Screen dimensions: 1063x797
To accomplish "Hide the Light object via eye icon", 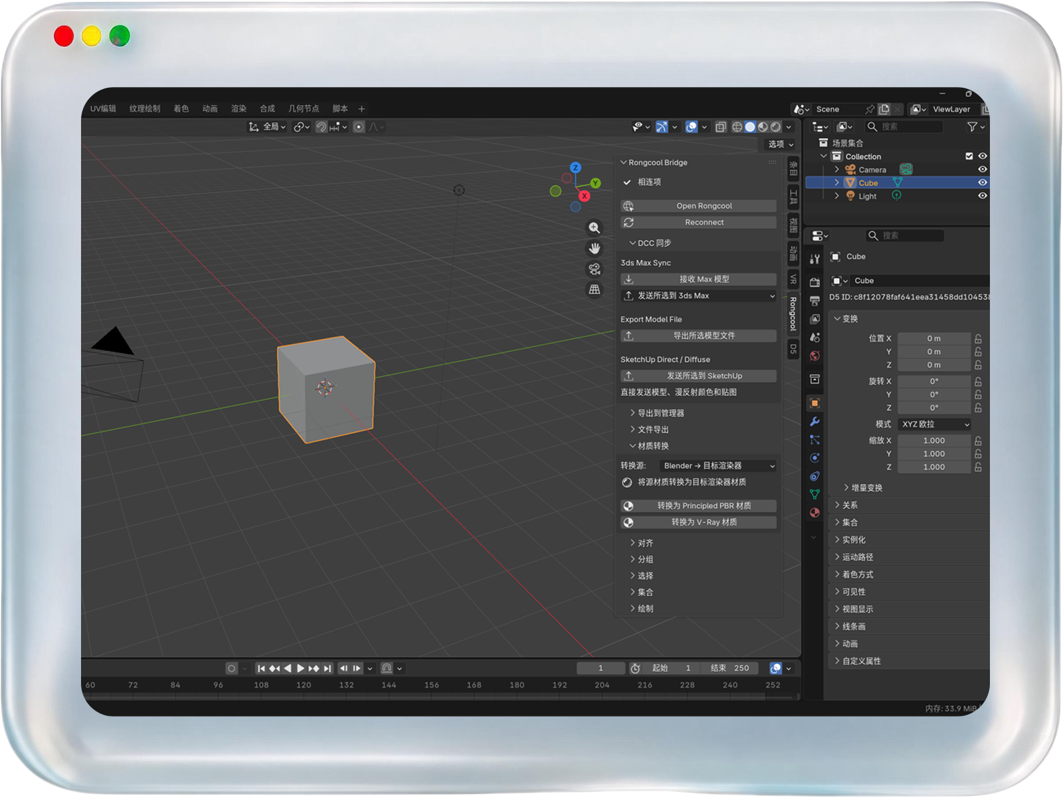I will pos(983,196).
